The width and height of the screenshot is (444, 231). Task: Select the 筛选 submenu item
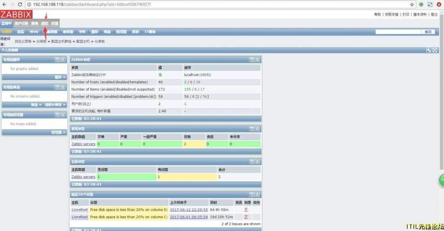click(x=107, y=32)
